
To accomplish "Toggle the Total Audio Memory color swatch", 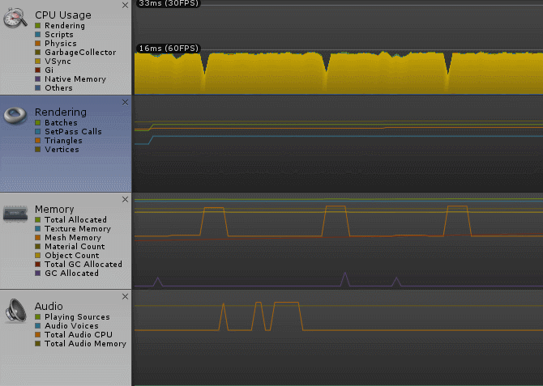I will click(38, 344).
